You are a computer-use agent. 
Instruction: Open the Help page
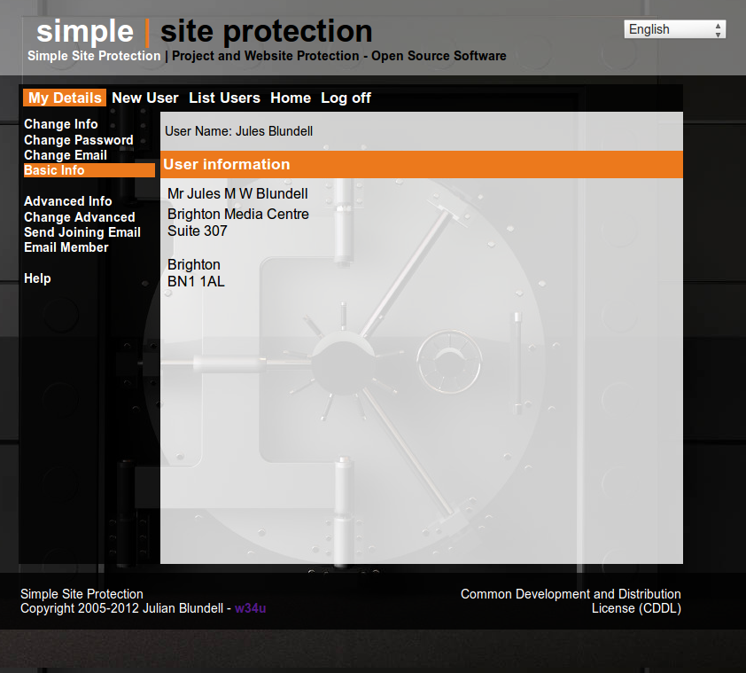coord(37,278)
